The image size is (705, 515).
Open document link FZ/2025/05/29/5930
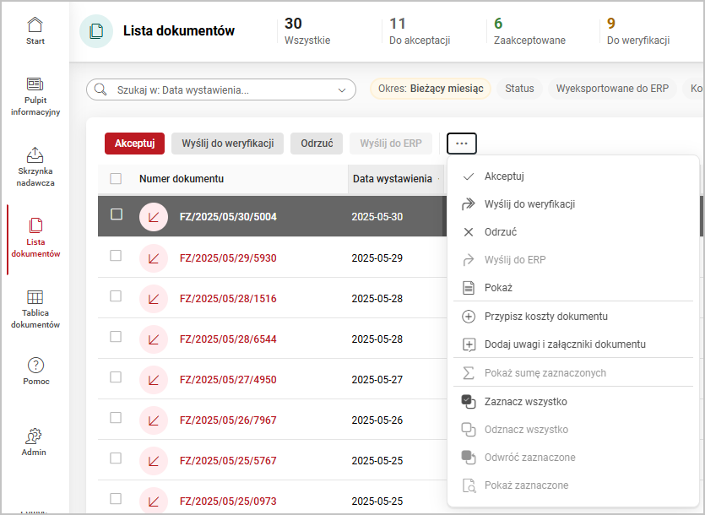pos(228,258)
